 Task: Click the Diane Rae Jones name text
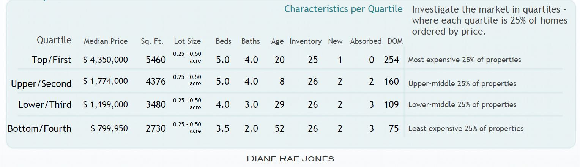click(290, 159)
